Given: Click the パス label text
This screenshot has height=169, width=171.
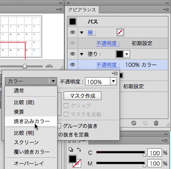Looking at the screenshot, I should point(93,22).
